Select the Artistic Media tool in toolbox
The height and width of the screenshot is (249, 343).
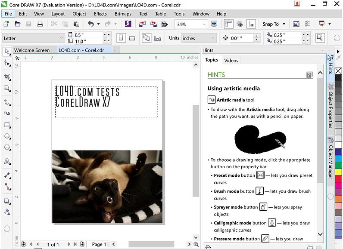coord(7,113)
